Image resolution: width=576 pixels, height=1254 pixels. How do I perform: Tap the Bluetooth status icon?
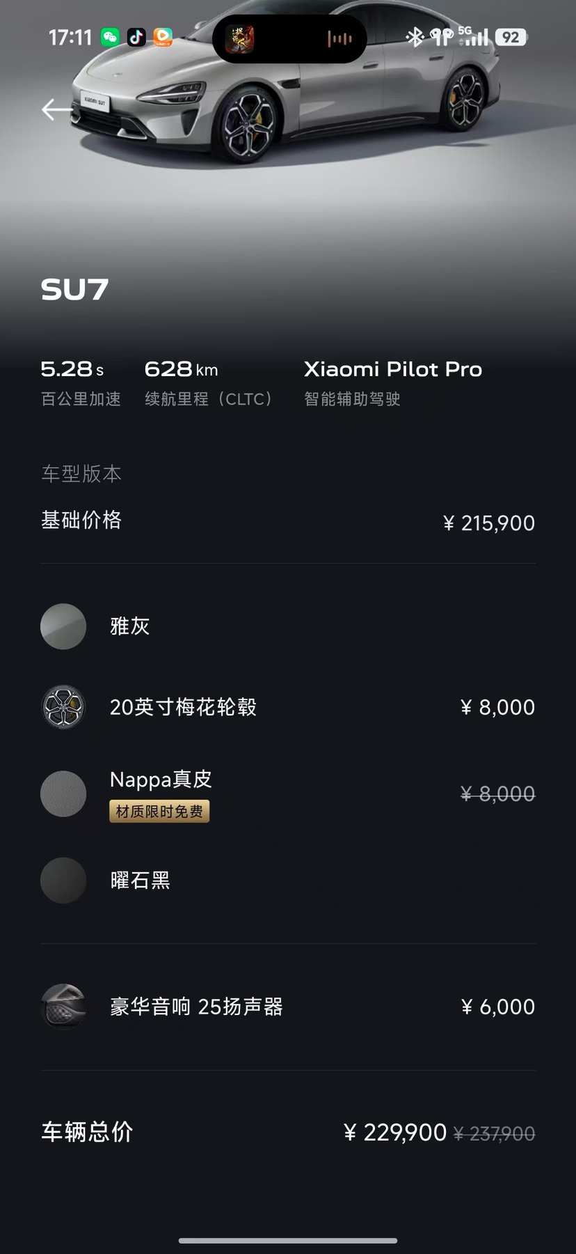[415, 37]
